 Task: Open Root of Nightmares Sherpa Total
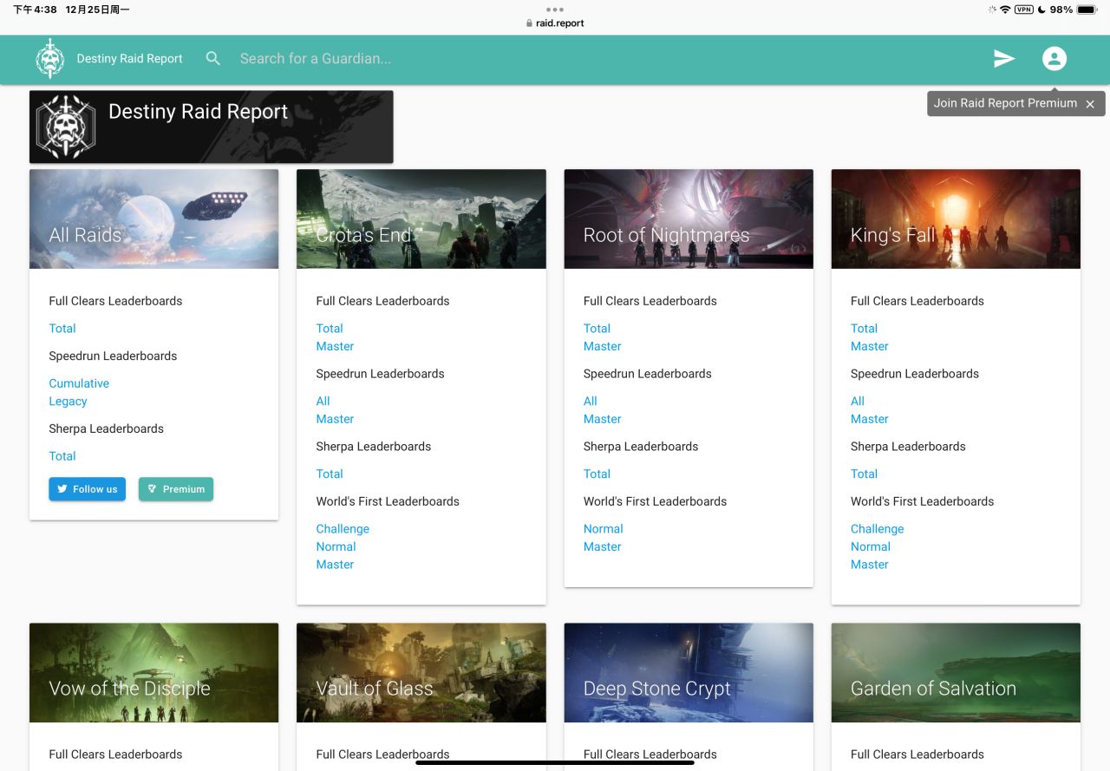(597, 474)
